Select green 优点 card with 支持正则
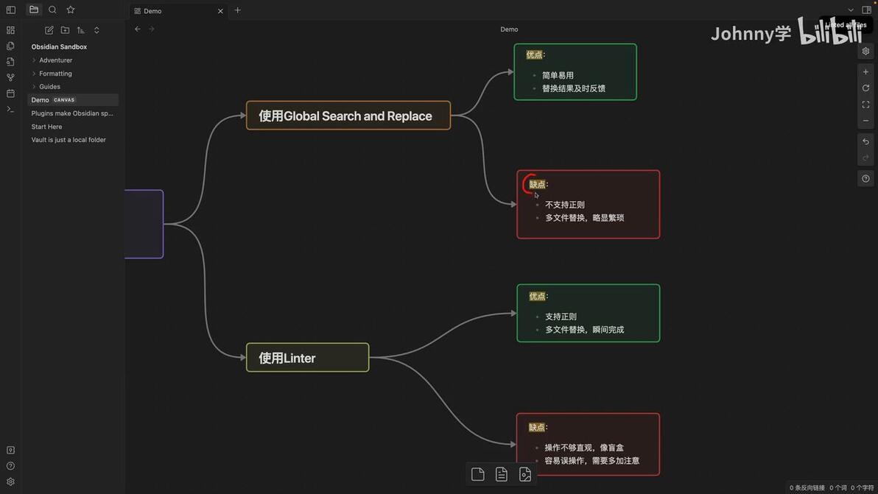 coord(588,314)
